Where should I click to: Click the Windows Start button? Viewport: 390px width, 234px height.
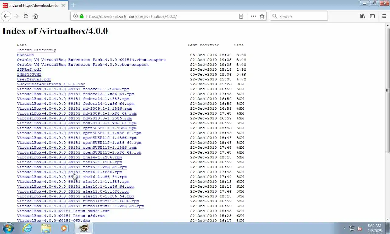click(8, 228)
